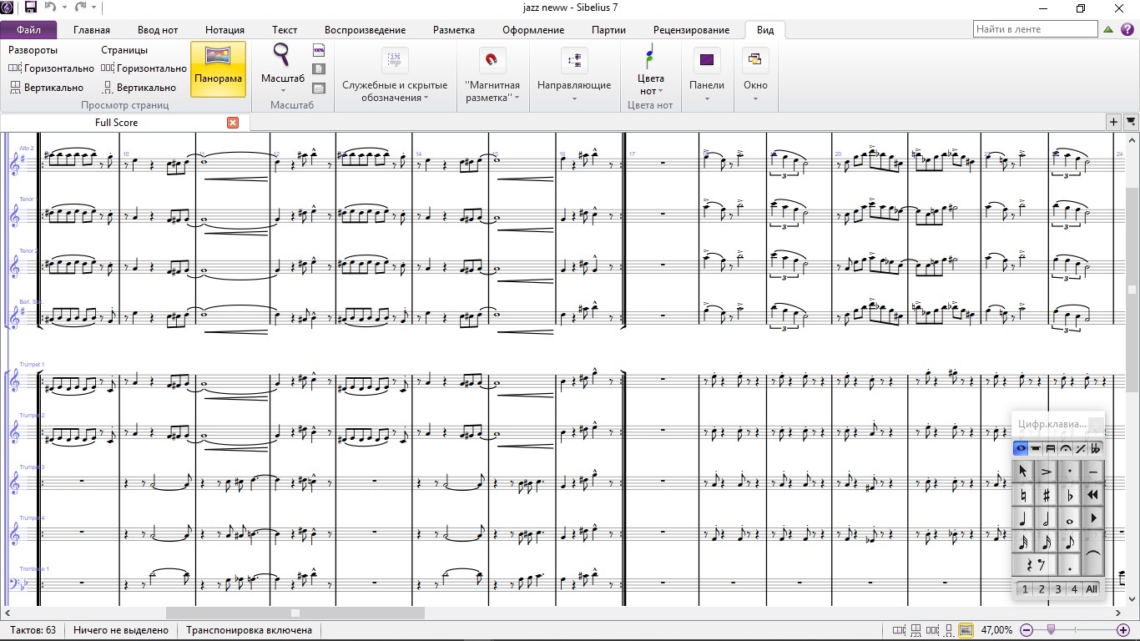Switch to the Нотация ribbon tab
Screen dimensions: 1140x641
(224, 30)
